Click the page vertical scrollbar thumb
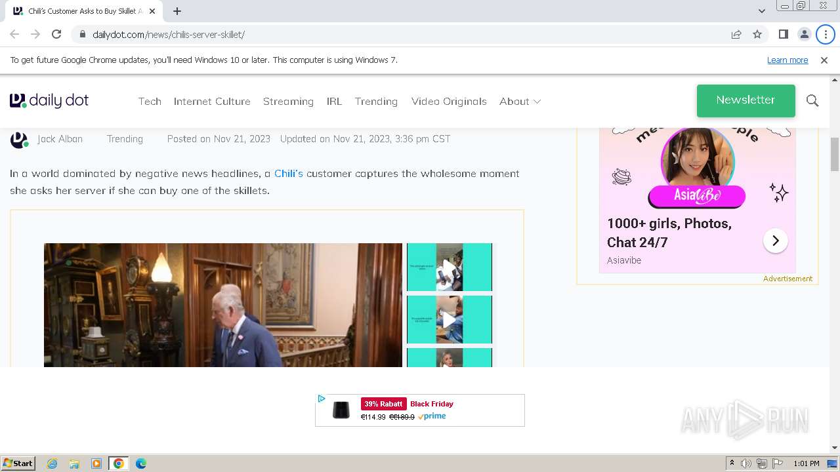Screen dimensions: 840x472 pyautogui.click(x=835, y=154)
